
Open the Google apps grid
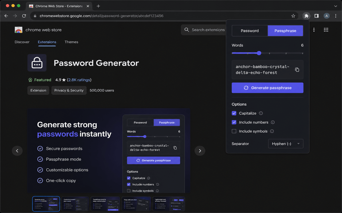click(326, 30)
